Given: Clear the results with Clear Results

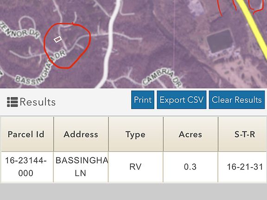Looking at the screenshot, I should pos(237,100).
